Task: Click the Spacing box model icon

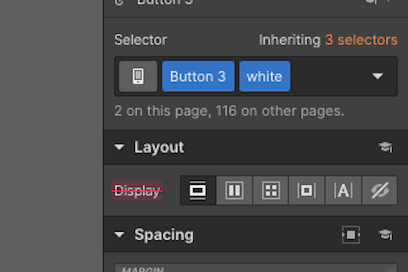Action: point(351,235)
